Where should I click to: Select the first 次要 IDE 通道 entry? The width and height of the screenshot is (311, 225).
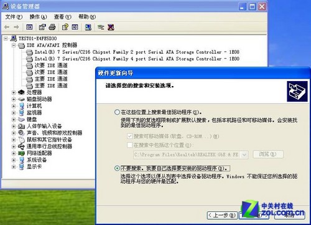(51, 65)
